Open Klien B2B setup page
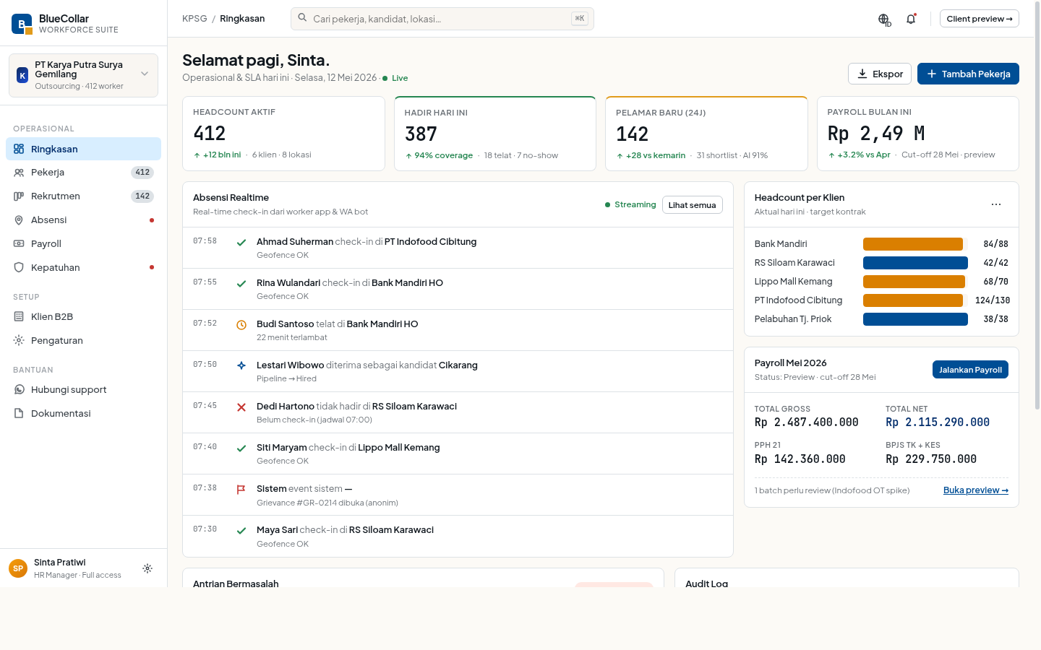Viewport: 1041px width, 650px height. 83,317
